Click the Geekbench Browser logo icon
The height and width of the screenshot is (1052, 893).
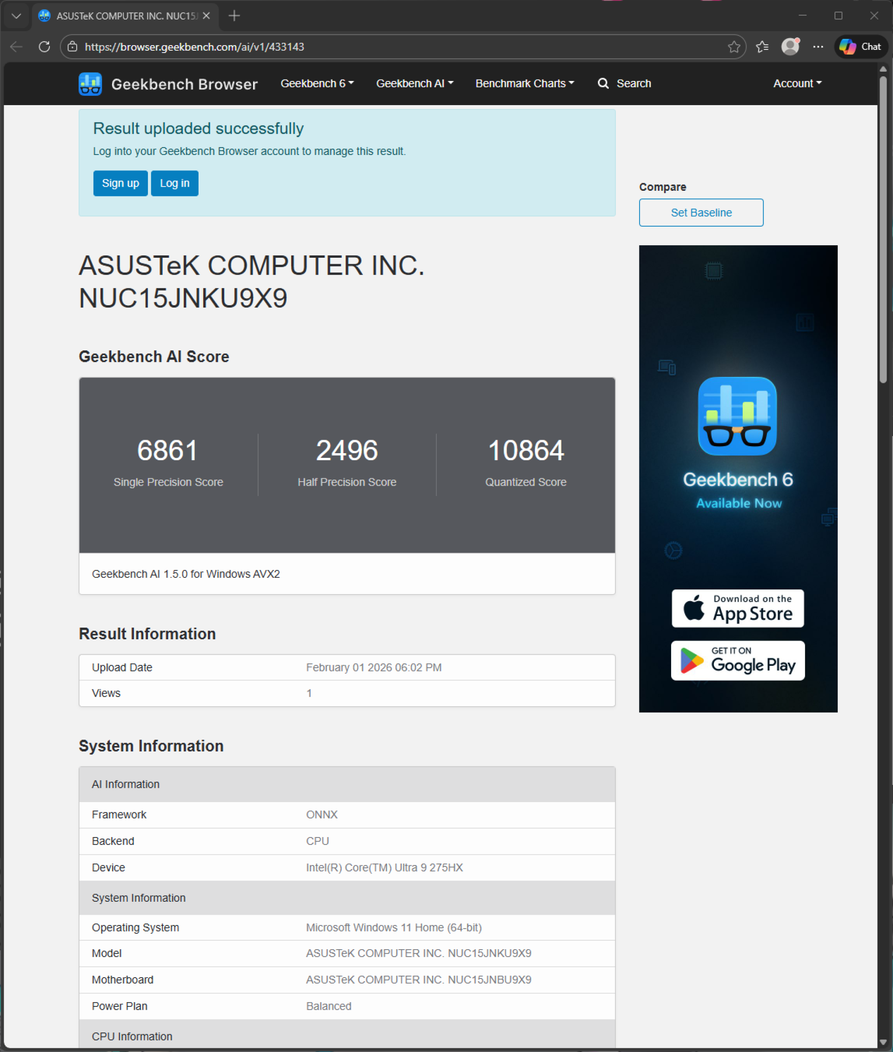click(90, 84)
